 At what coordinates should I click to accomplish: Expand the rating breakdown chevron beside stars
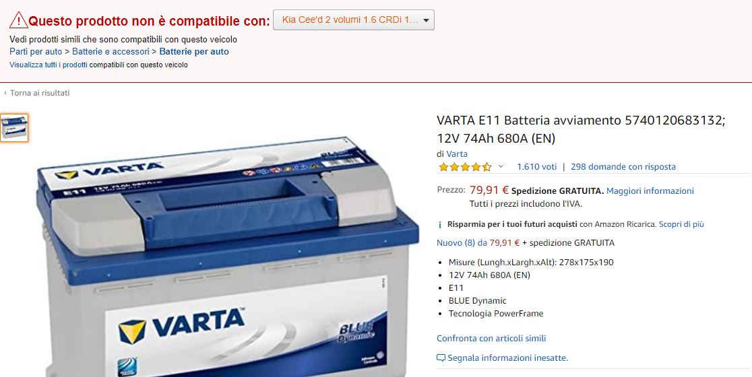pos(501,167)
